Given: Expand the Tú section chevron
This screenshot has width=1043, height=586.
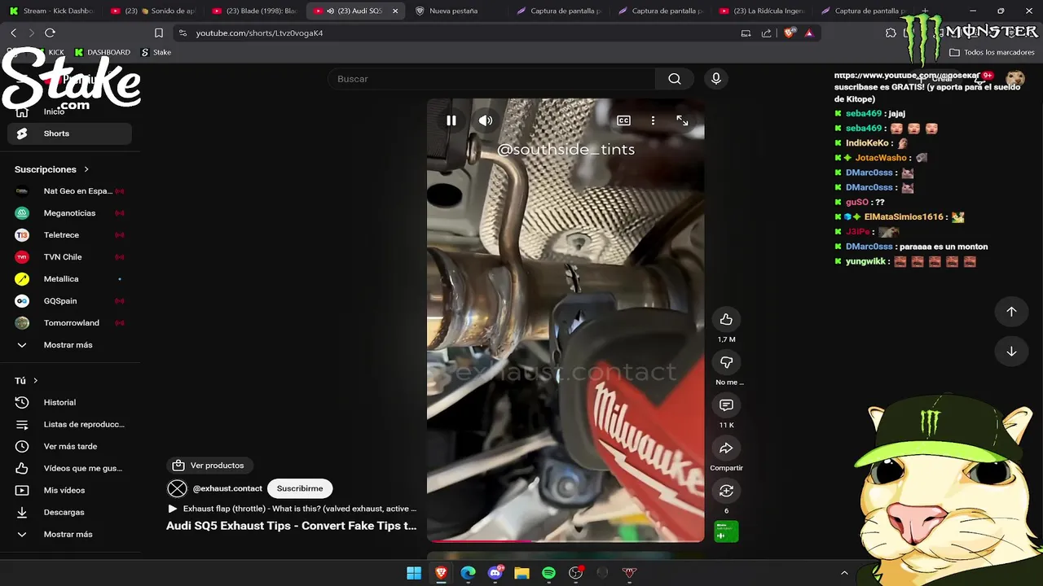Looking at the screenshot, I should pos(36,381).
